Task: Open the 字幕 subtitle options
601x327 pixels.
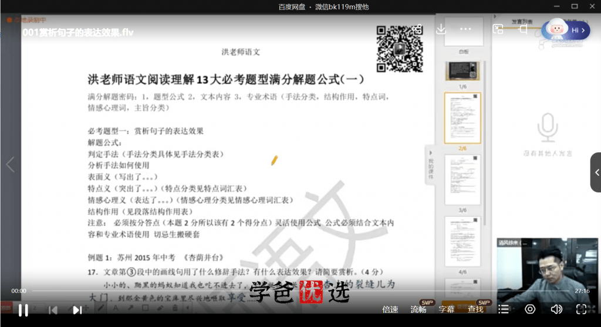Action: tap(447, 309)
